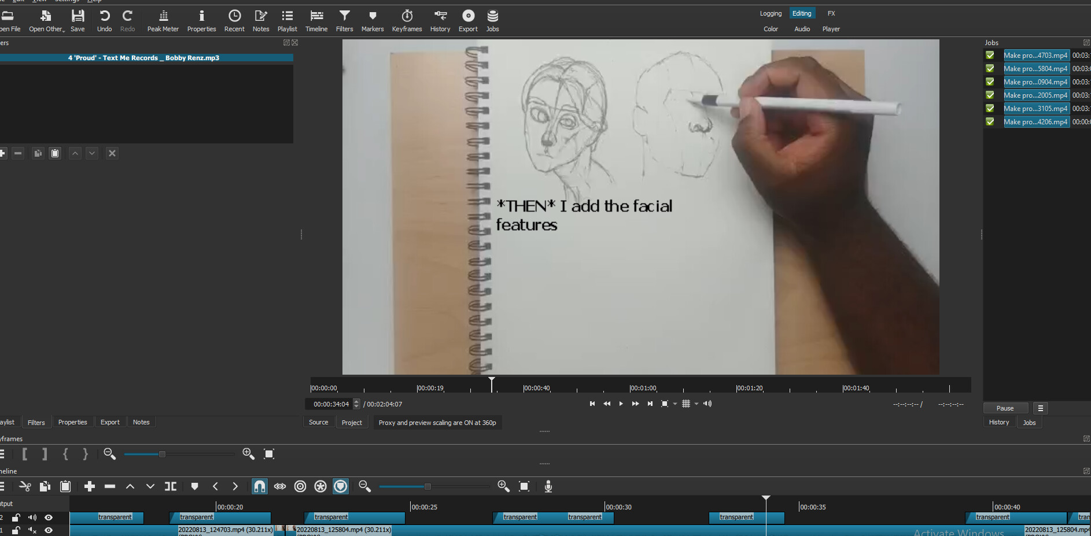Open the Jobs panel from the top toolbar
Viewport: 1091px width, 536px height.
(x=492, y=21)
